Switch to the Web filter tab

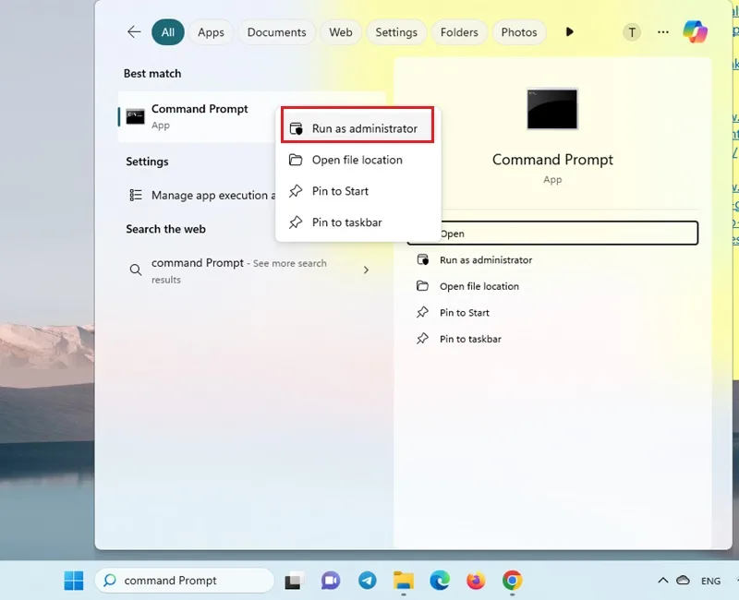(340, 32)
